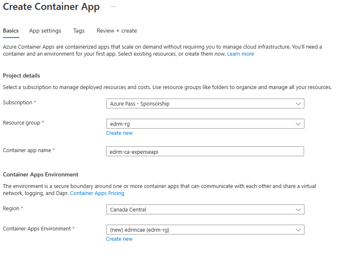349x270 pixels.
Task: Select the Review + create tab
Action: [x=117, y=31]
